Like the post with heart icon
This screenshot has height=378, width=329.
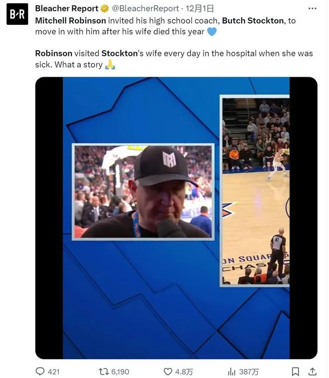(x=168, y=372)
